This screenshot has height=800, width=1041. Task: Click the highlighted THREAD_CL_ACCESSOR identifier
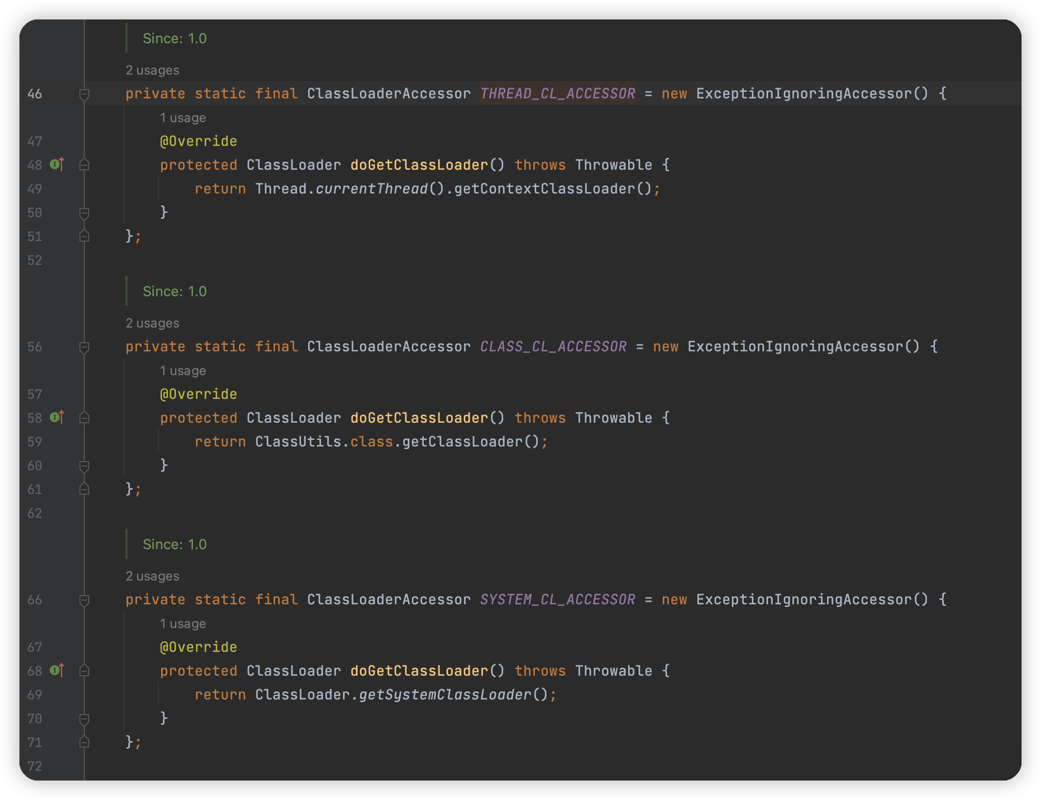click(557, 94)
